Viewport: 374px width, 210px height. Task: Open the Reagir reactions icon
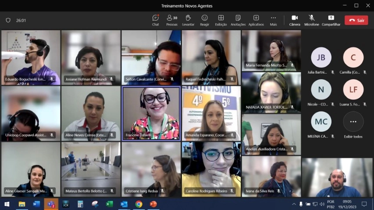pyautogui.click(x=204, y=20)
